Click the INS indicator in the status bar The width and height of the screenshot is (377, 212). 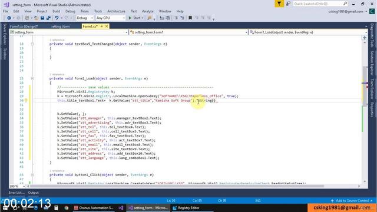coord(258,201)
